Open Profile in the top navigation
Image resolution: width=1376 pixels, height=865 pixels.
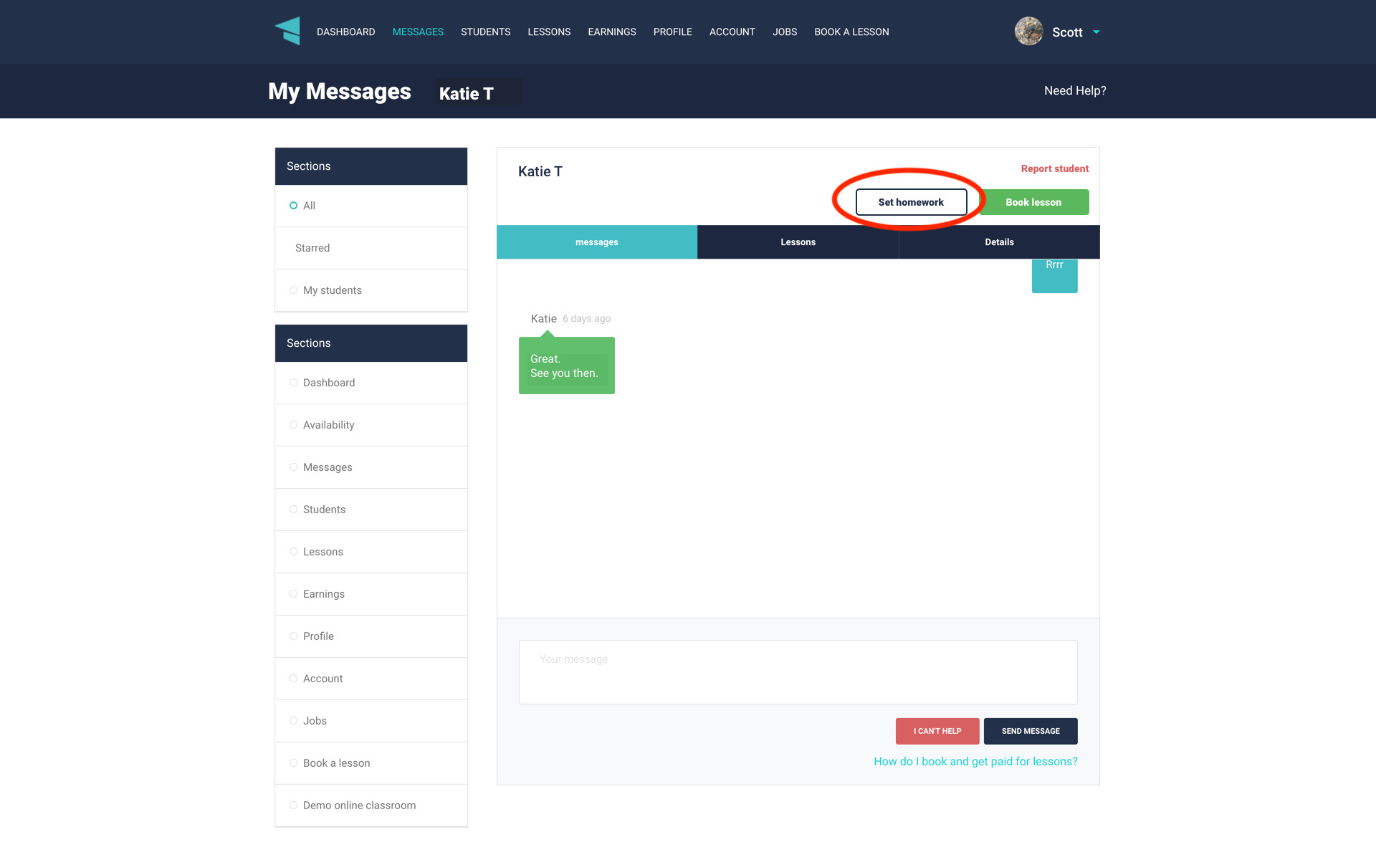coord(672,32)
